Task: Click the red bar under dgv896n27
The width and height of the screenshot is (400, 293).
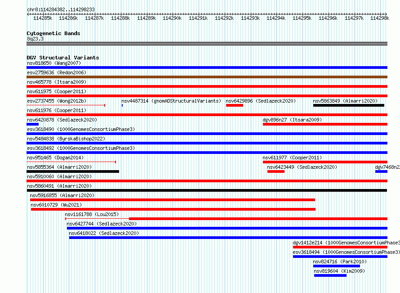Action: coord(325,124)
